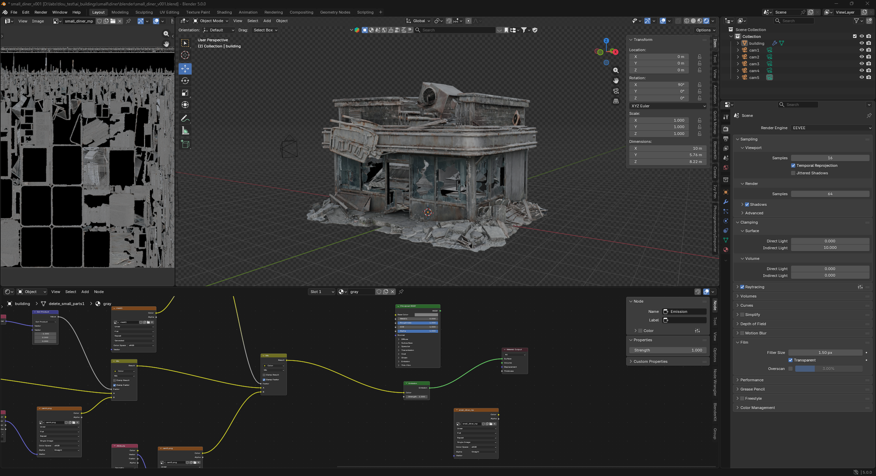
Task: Switch to the UV Editing workspace tab
Action: 169,12
